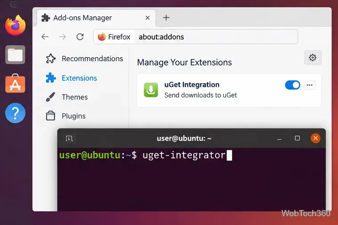Screen dimensions: 338x225
Task: Click the Extensions puzzle piece icon
Action: coord(51,78)
